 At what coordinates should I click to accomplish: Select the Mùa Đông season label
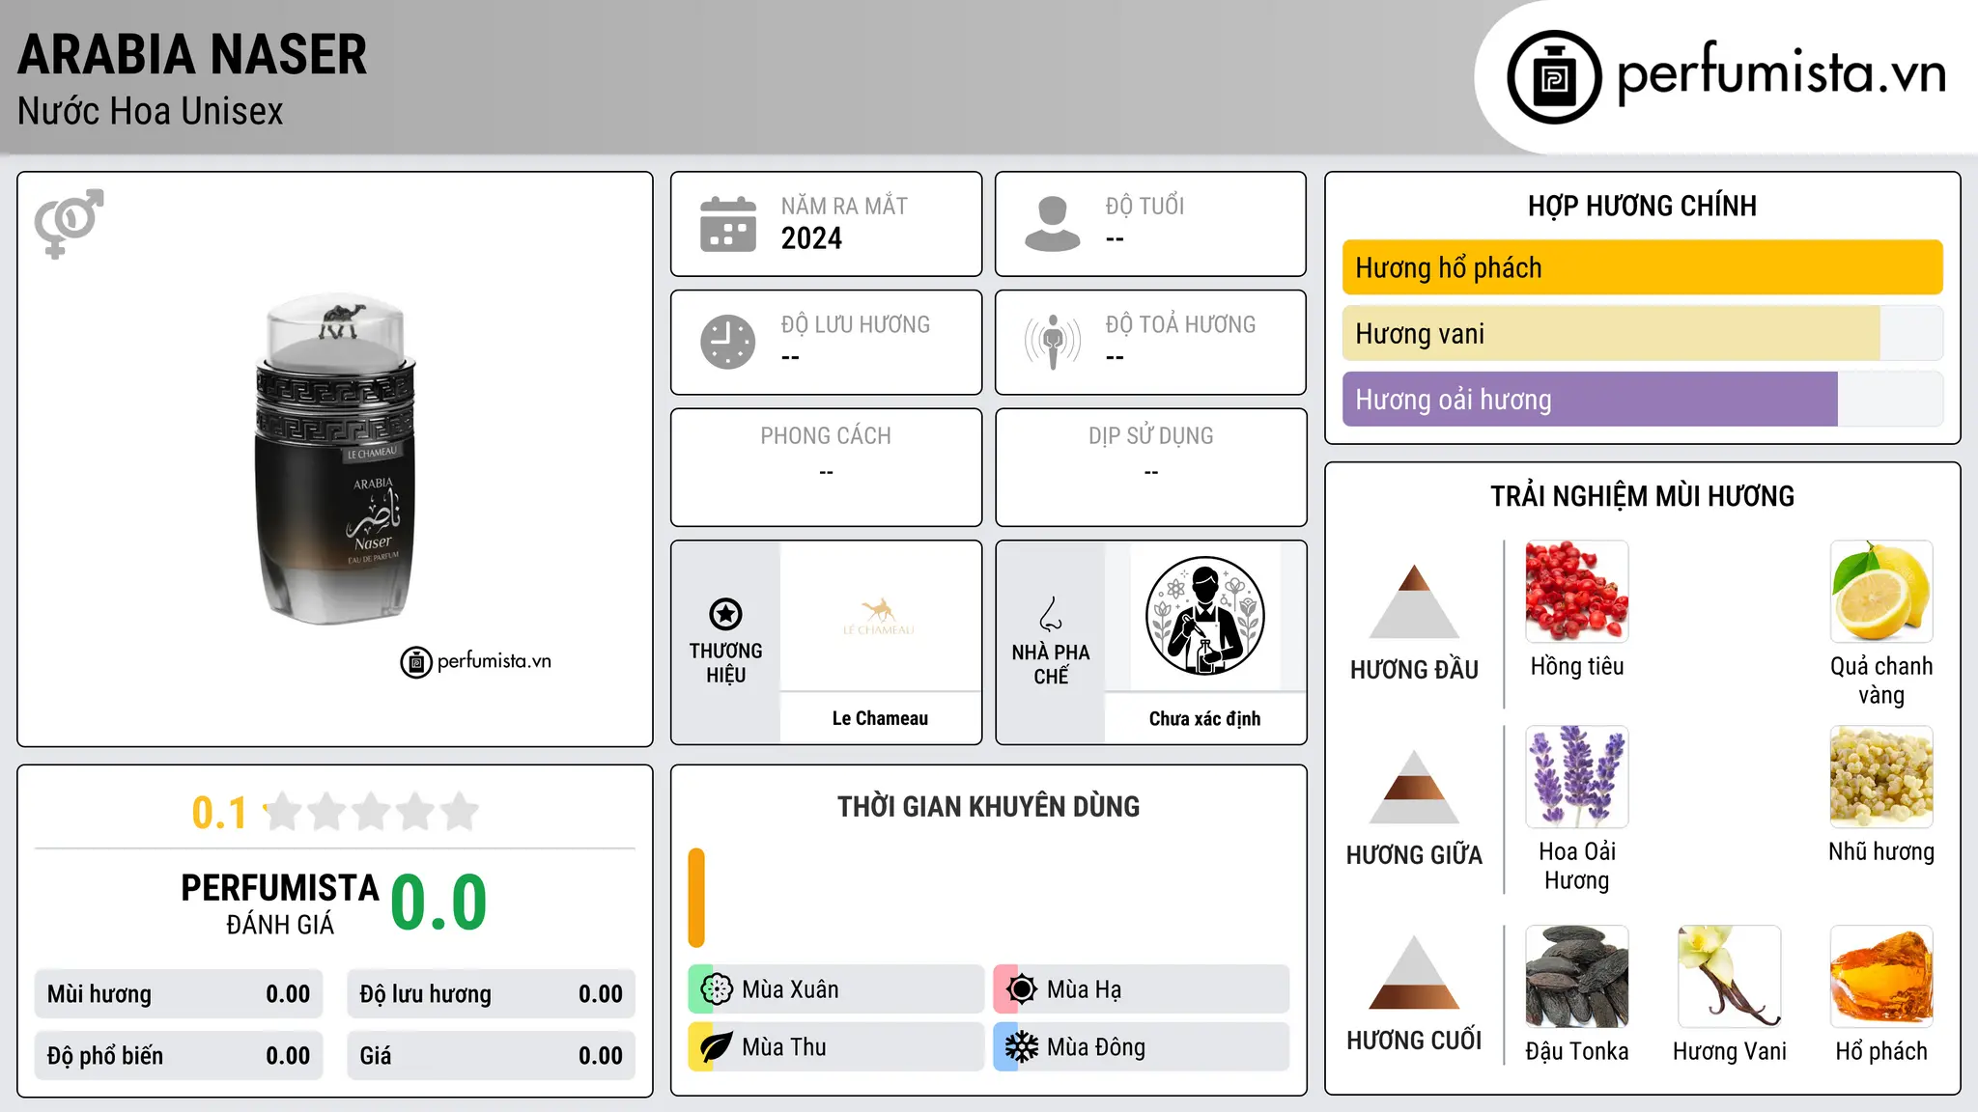pyautogui.click(x=1096, y=1047)
